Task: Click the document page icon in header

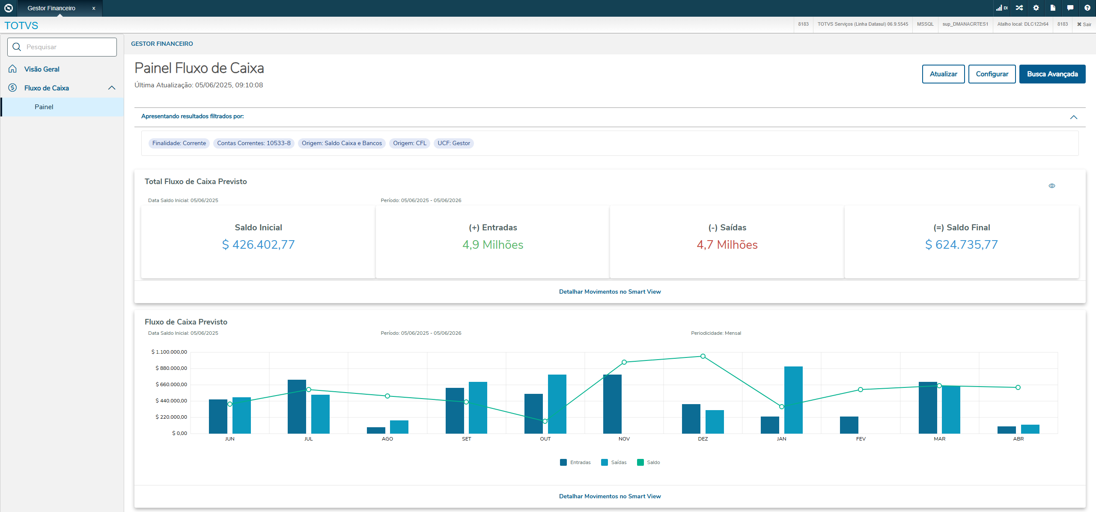Action: click(x=1053, y=8)
